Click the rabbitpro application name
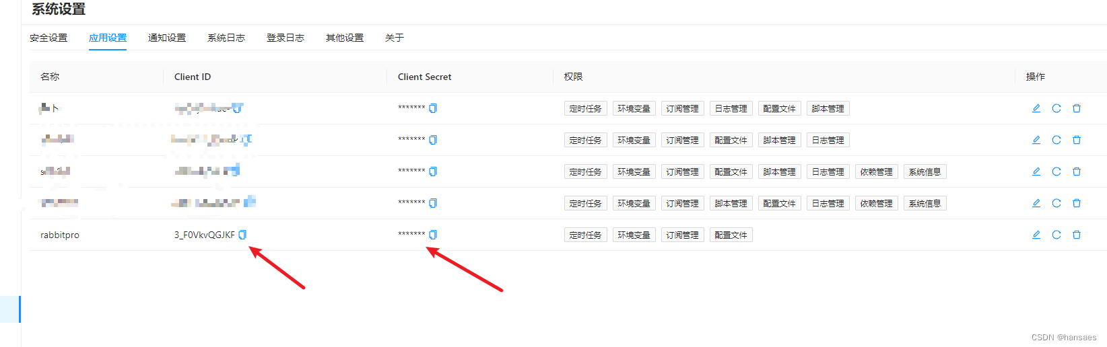 click(x=60, y=235)
